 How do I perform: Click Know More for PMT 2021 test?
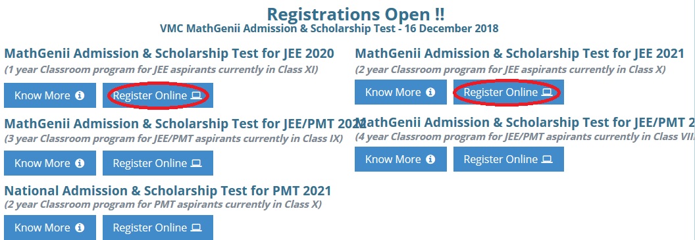point(50,228)
